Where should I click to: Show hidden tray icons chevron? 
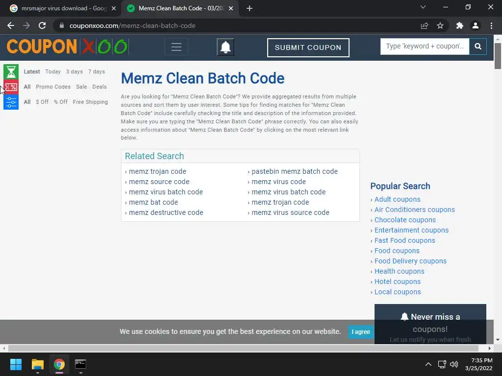[428, 364]
